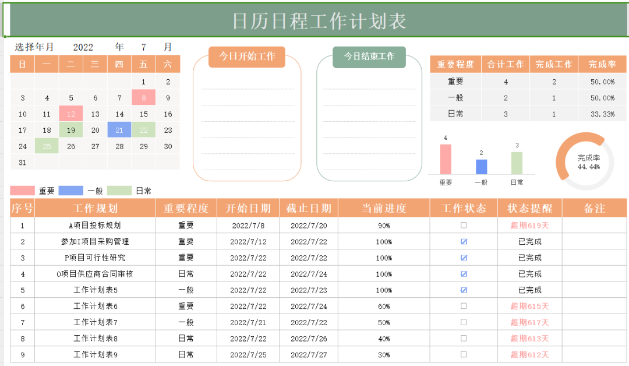This screenshot has height=366, width=629.
Task: Click calendar date 8 highlighted pink
Action: pos(144,97)
